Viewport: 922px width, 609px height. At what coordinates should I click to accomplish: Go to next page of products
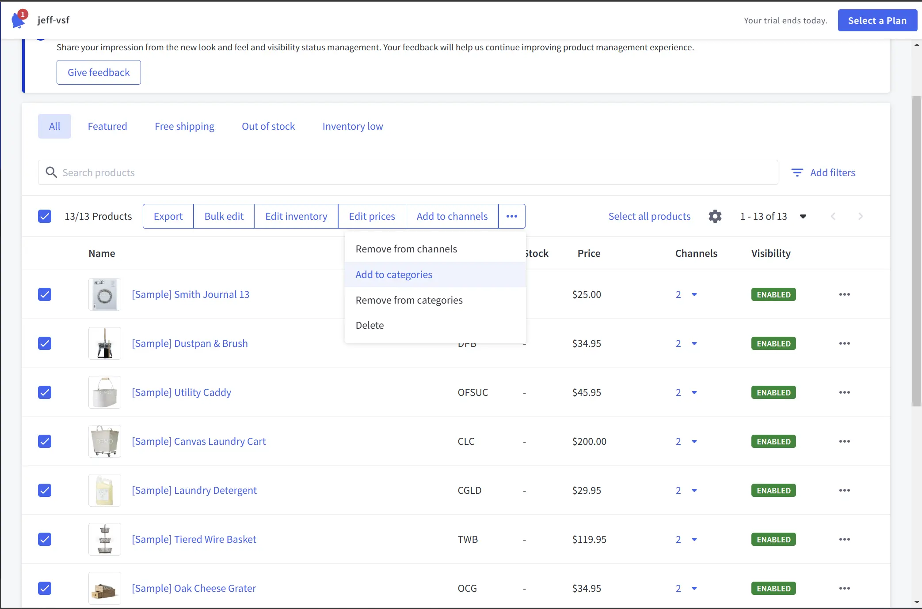pos(860,216)
